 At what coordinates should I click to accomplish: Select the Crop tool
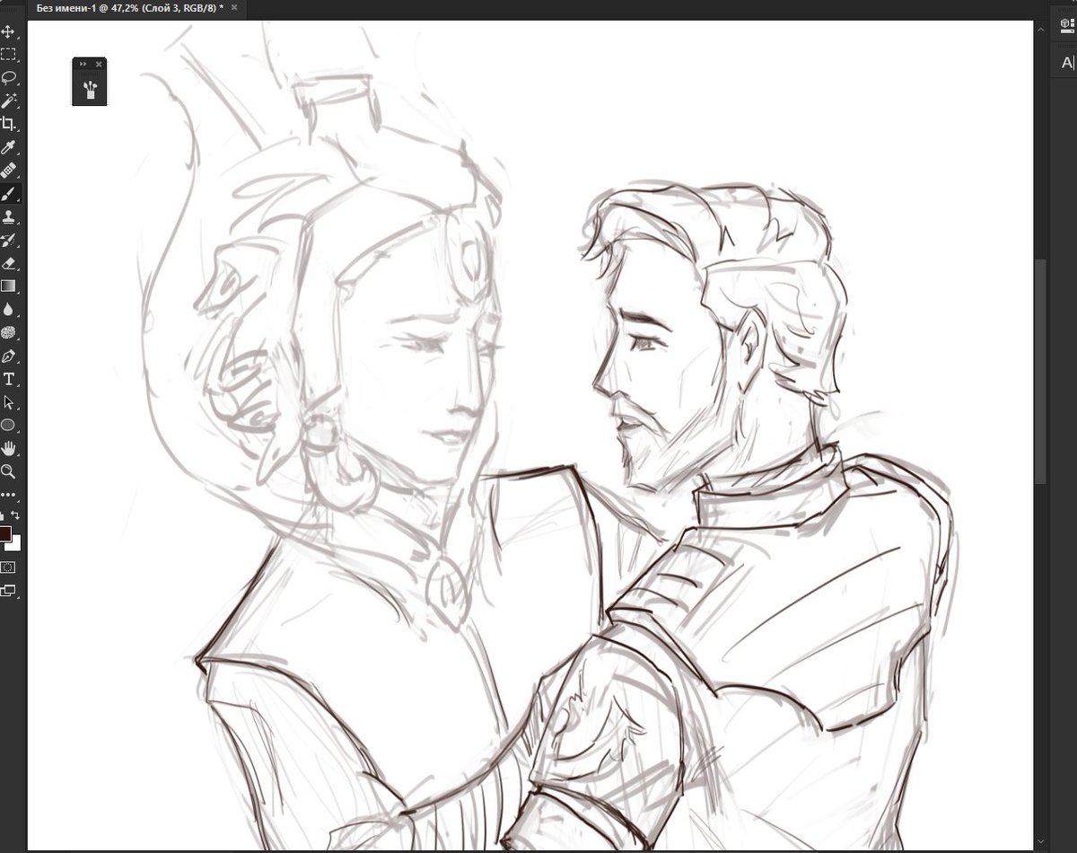(8, 123)
